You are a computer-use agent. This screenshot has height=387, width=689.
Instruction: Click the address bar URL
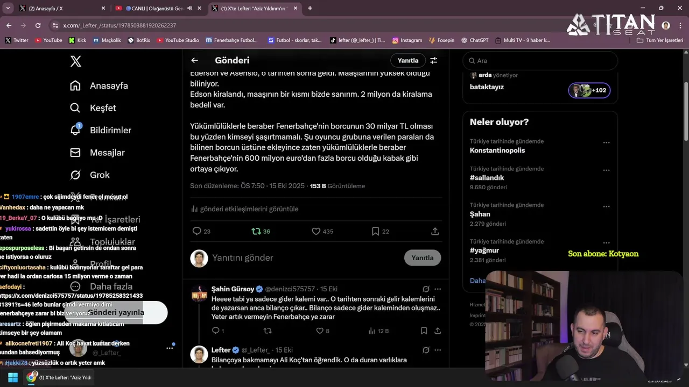coord(119,25)
